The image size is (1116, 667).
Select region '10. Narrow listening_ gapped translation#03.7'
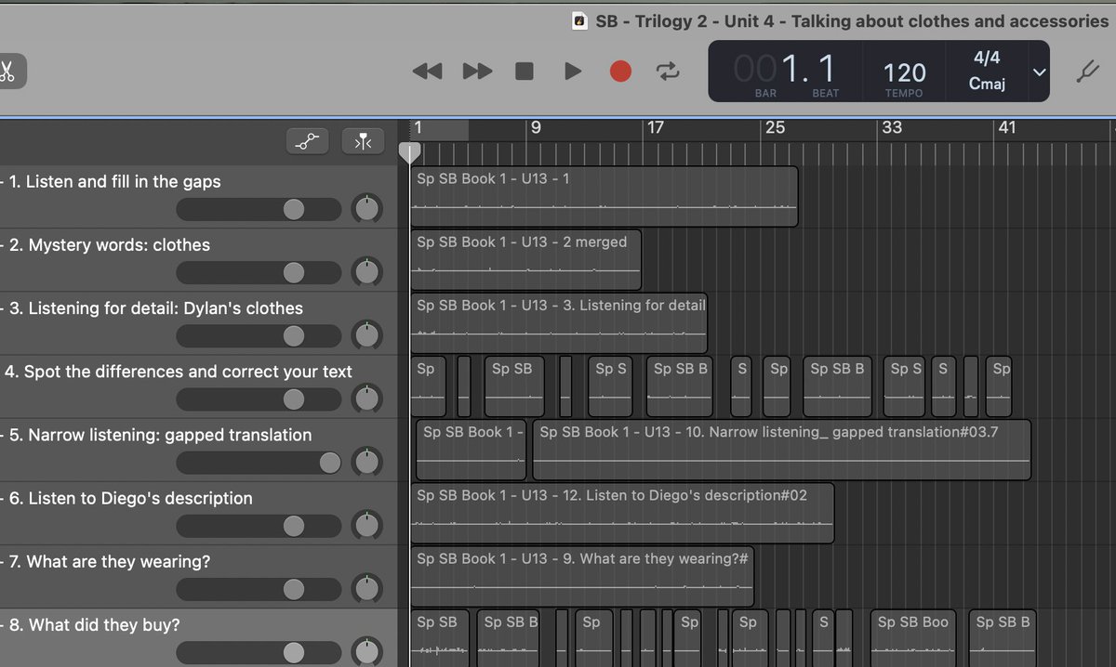coord(781,450)
